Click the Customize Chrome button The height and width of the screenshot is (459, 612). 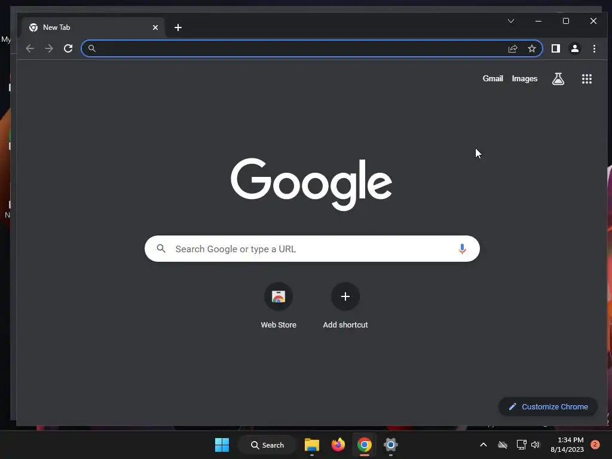coord(548,406)
